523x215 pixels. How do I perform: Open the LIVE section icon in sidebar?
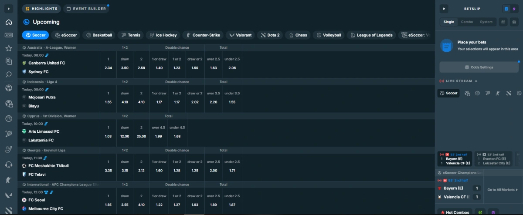9,35
